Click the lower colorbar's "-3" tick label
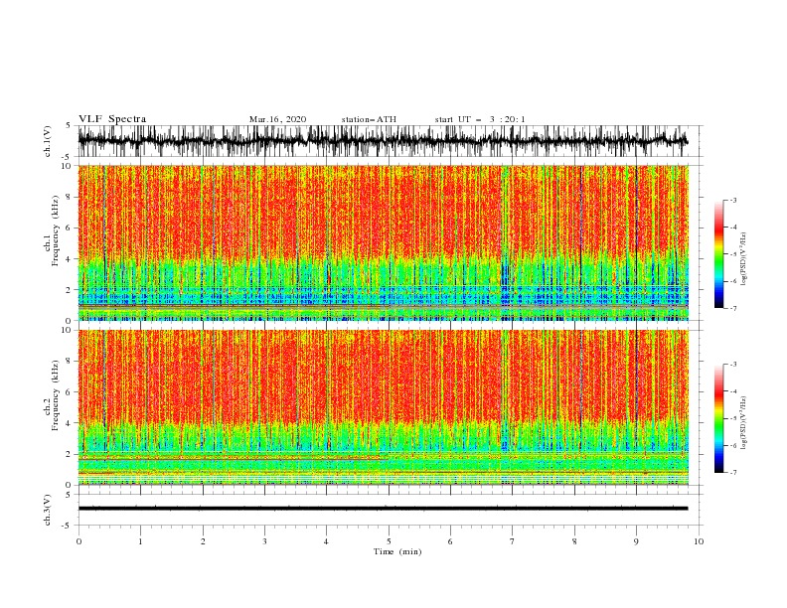 pyautogui.click(x=733, y=365)
